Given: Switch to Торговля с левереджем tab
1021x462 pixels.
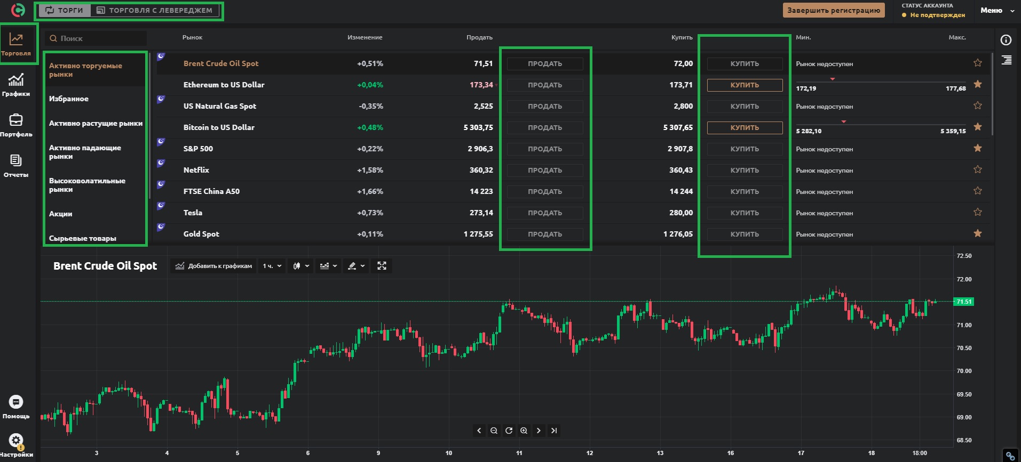Looking at the screenshot, I should coord(155,11).
